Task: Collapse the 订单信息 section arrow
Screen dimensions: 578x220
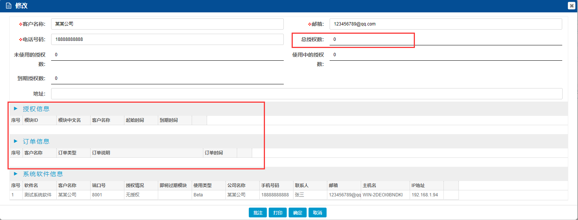Action: click(x=16, y=141)
